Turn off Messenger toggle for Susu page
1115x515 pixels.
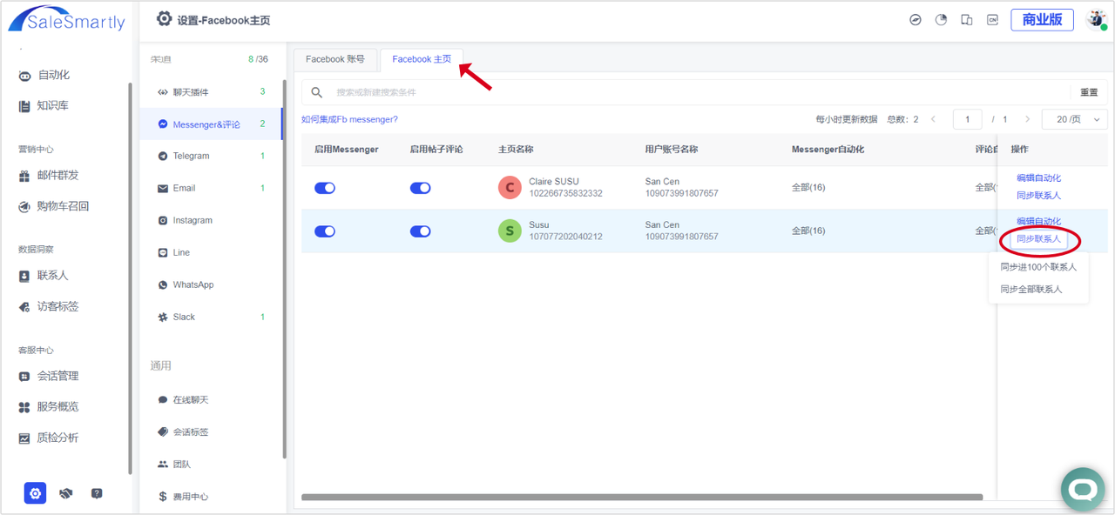(325, 231)
